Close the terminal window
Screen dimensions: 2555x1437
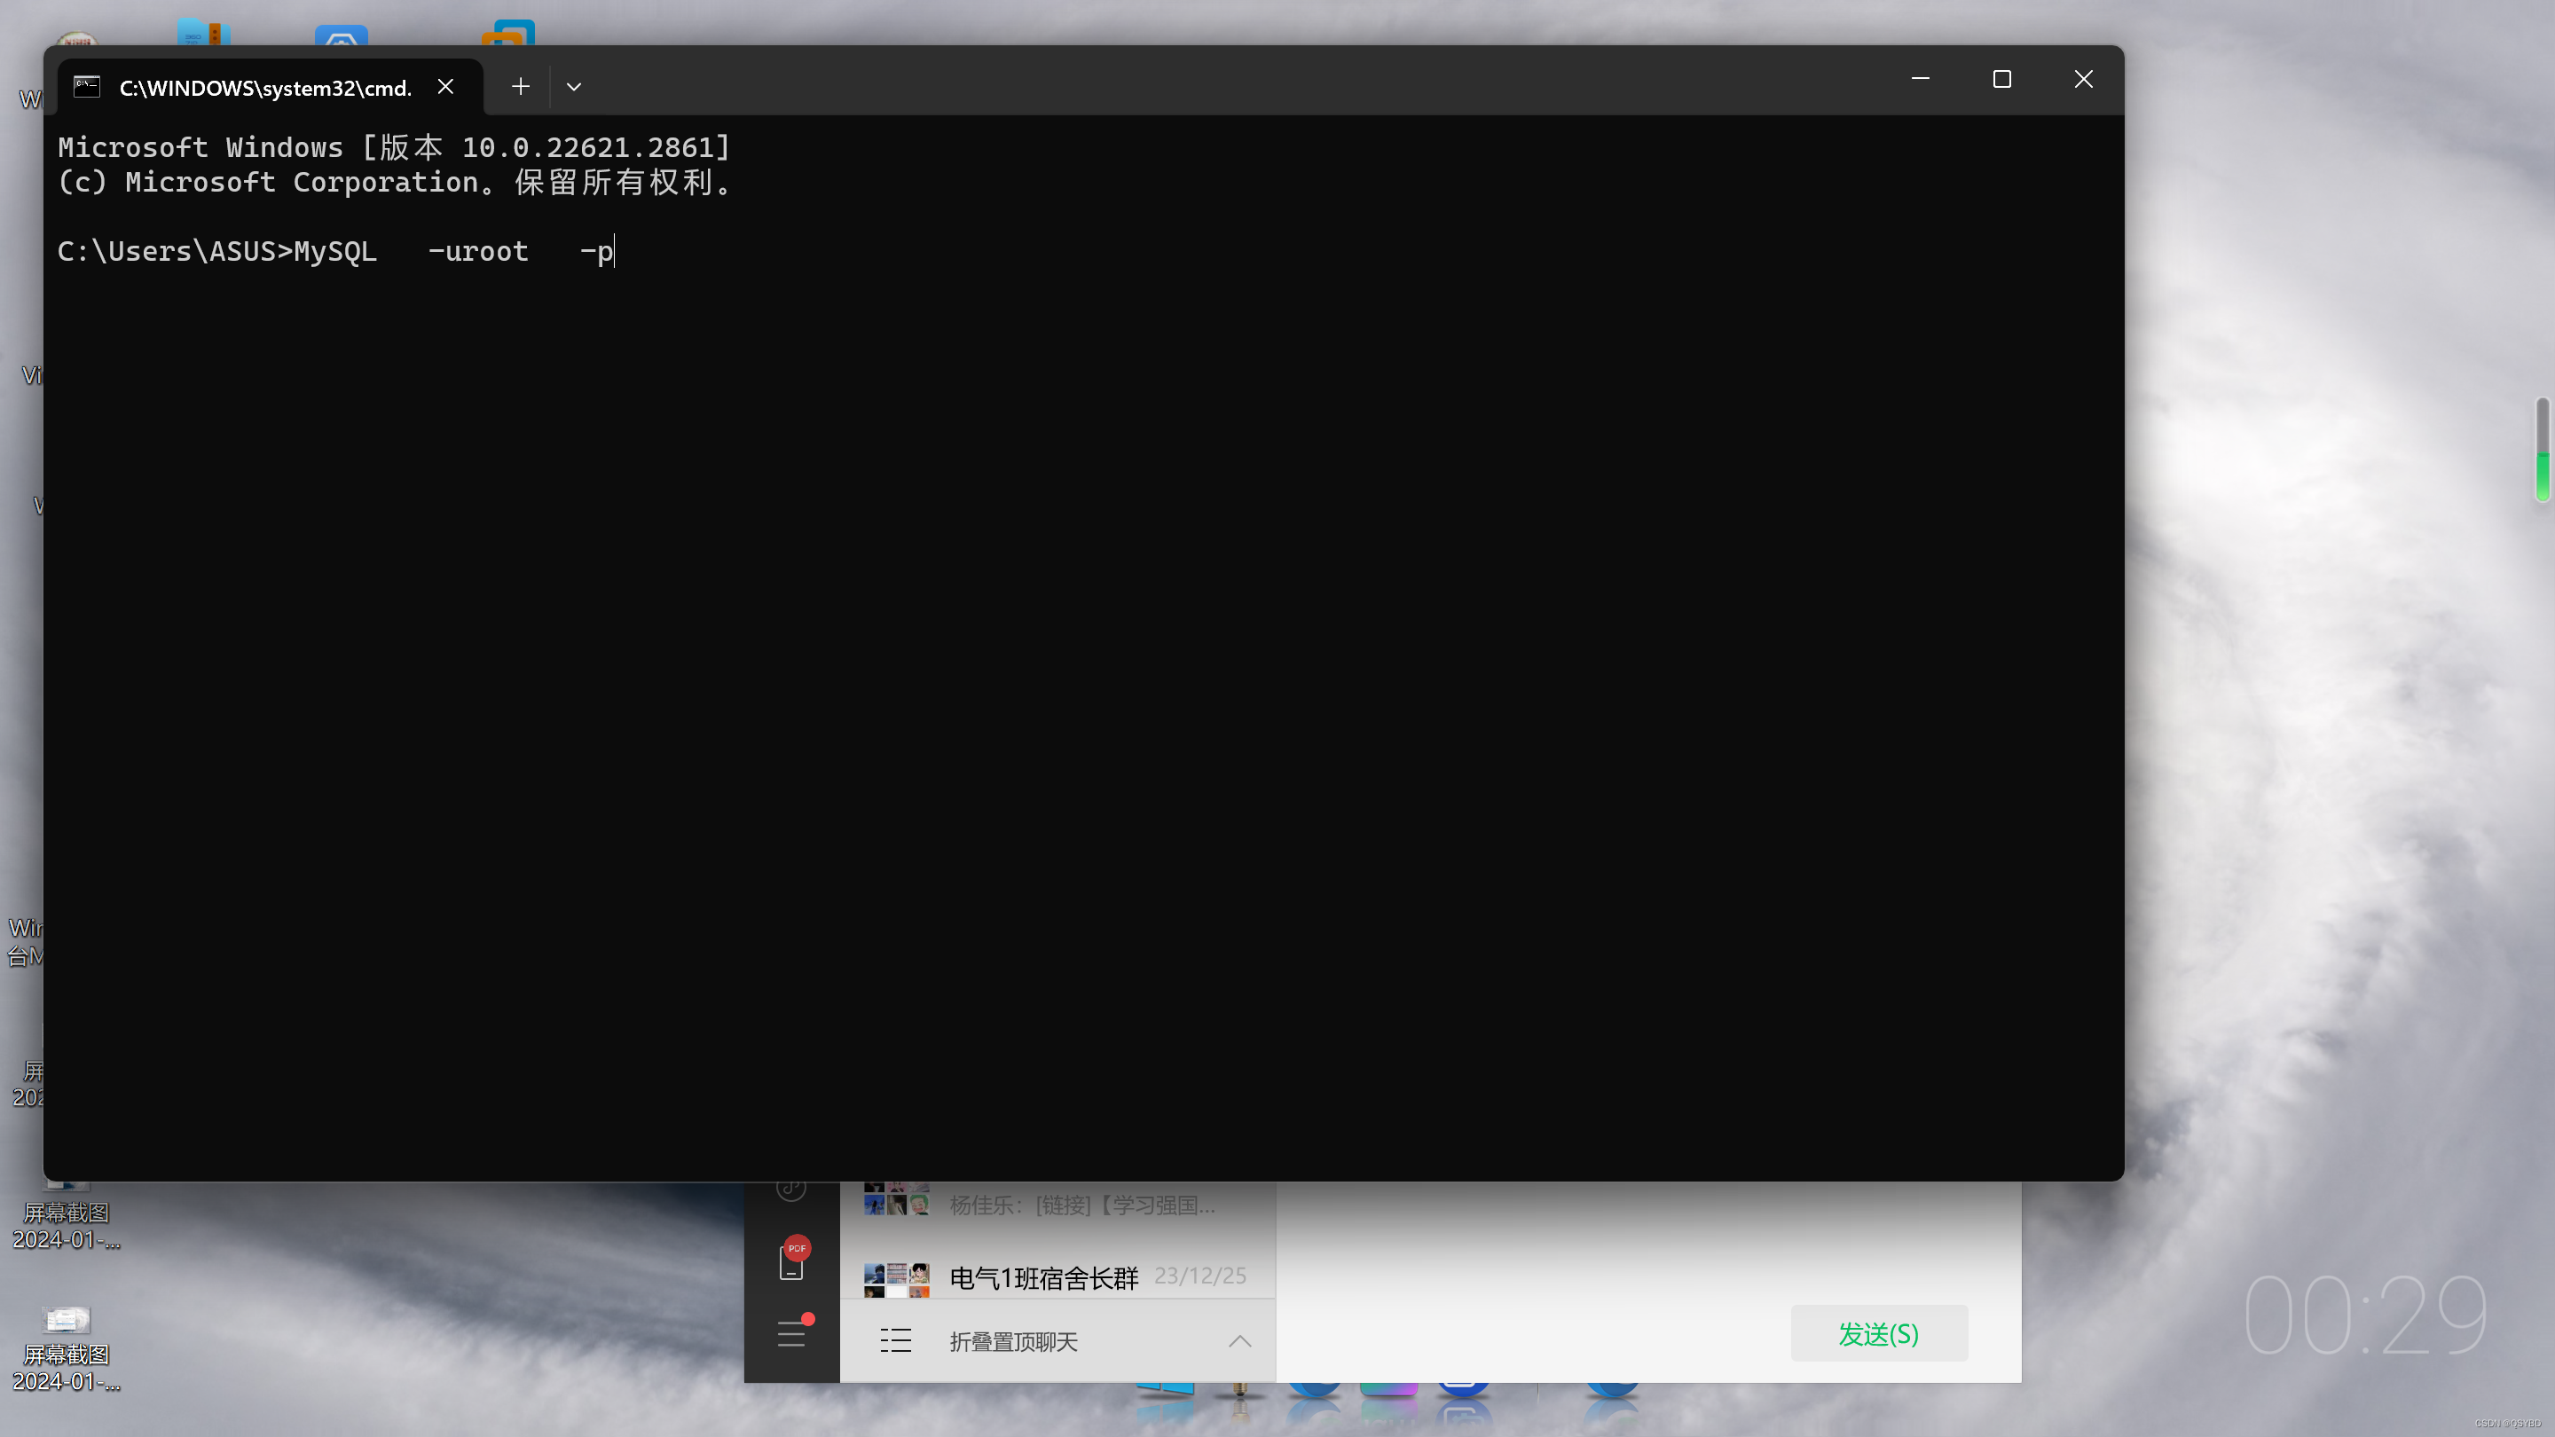click(2083, 79)
